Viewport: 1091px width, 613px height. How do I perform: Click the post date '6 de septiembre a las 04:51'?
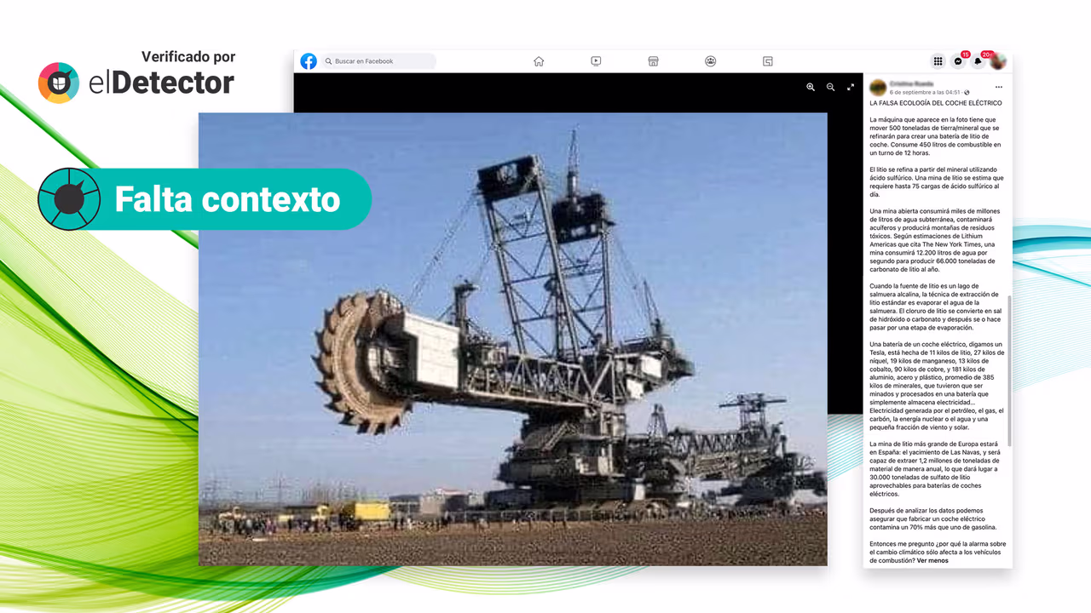pos(925,92)
